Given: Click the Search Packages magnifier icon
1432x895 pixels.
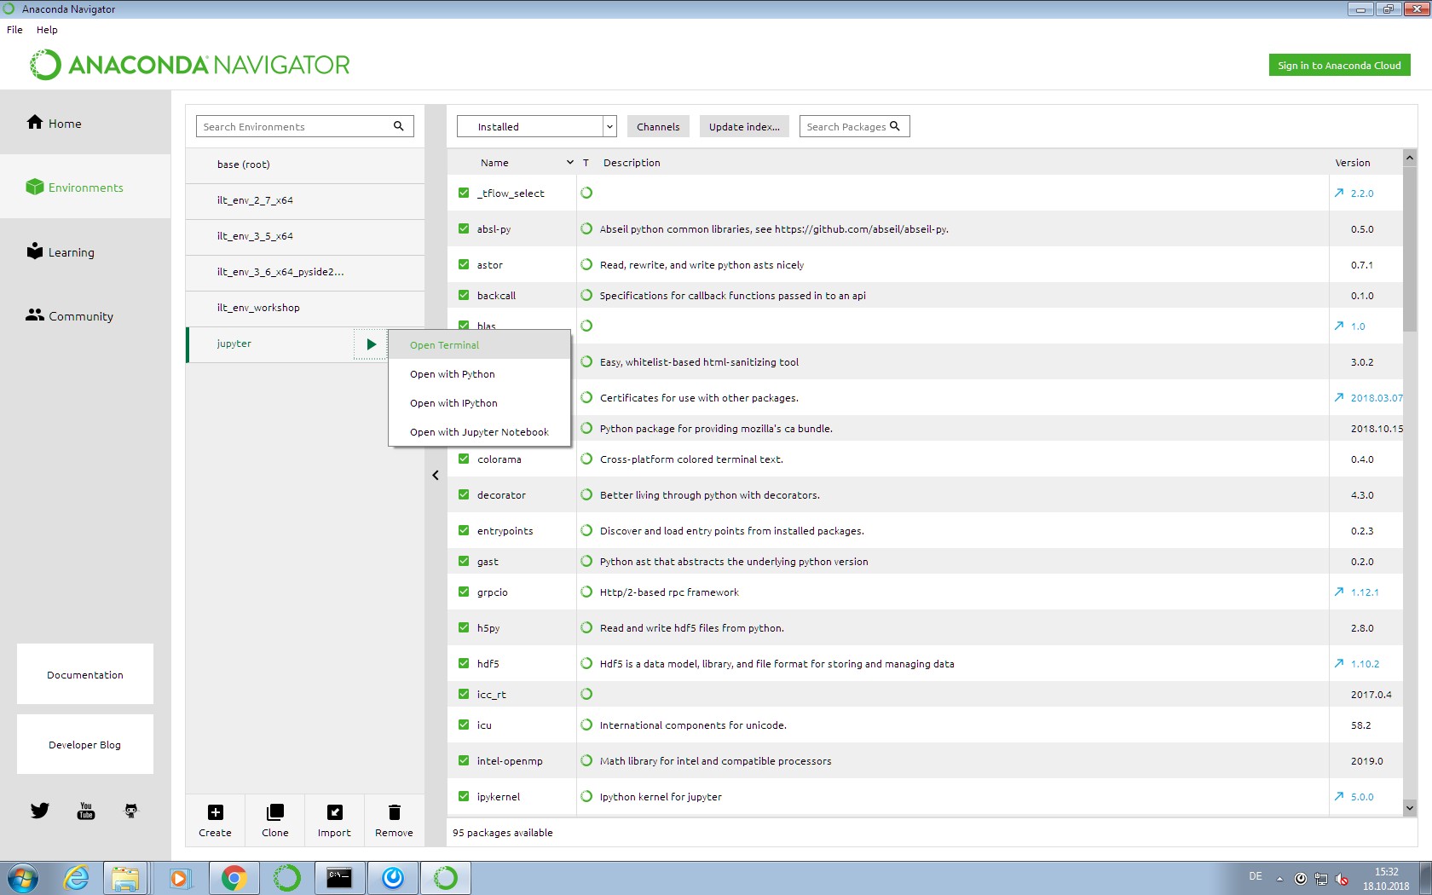Looking at the screenshot, I should tap(895, 126).
